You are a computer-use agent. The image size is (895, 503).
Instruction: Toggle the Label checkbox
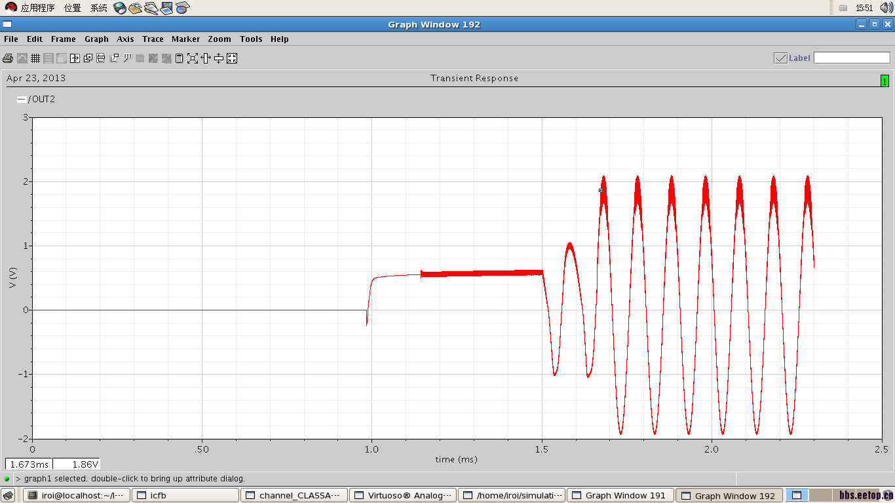780,58
